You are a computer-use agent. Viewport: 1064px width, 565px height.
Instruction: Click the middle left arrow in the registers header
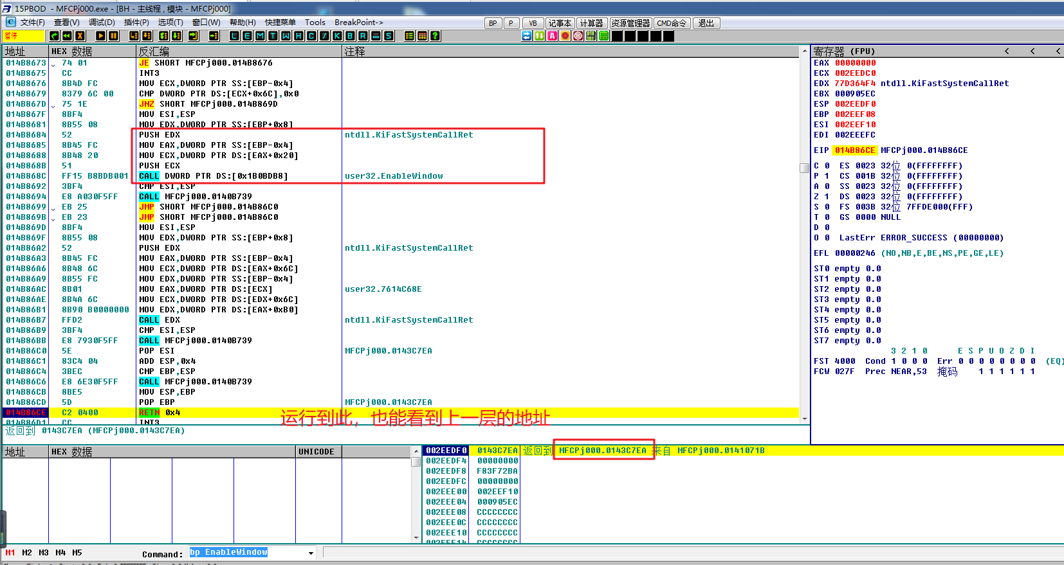1032,51
